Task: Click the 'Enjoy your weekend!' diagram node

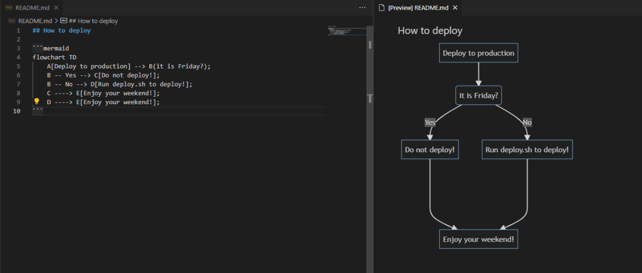Action: click(478, 239)
